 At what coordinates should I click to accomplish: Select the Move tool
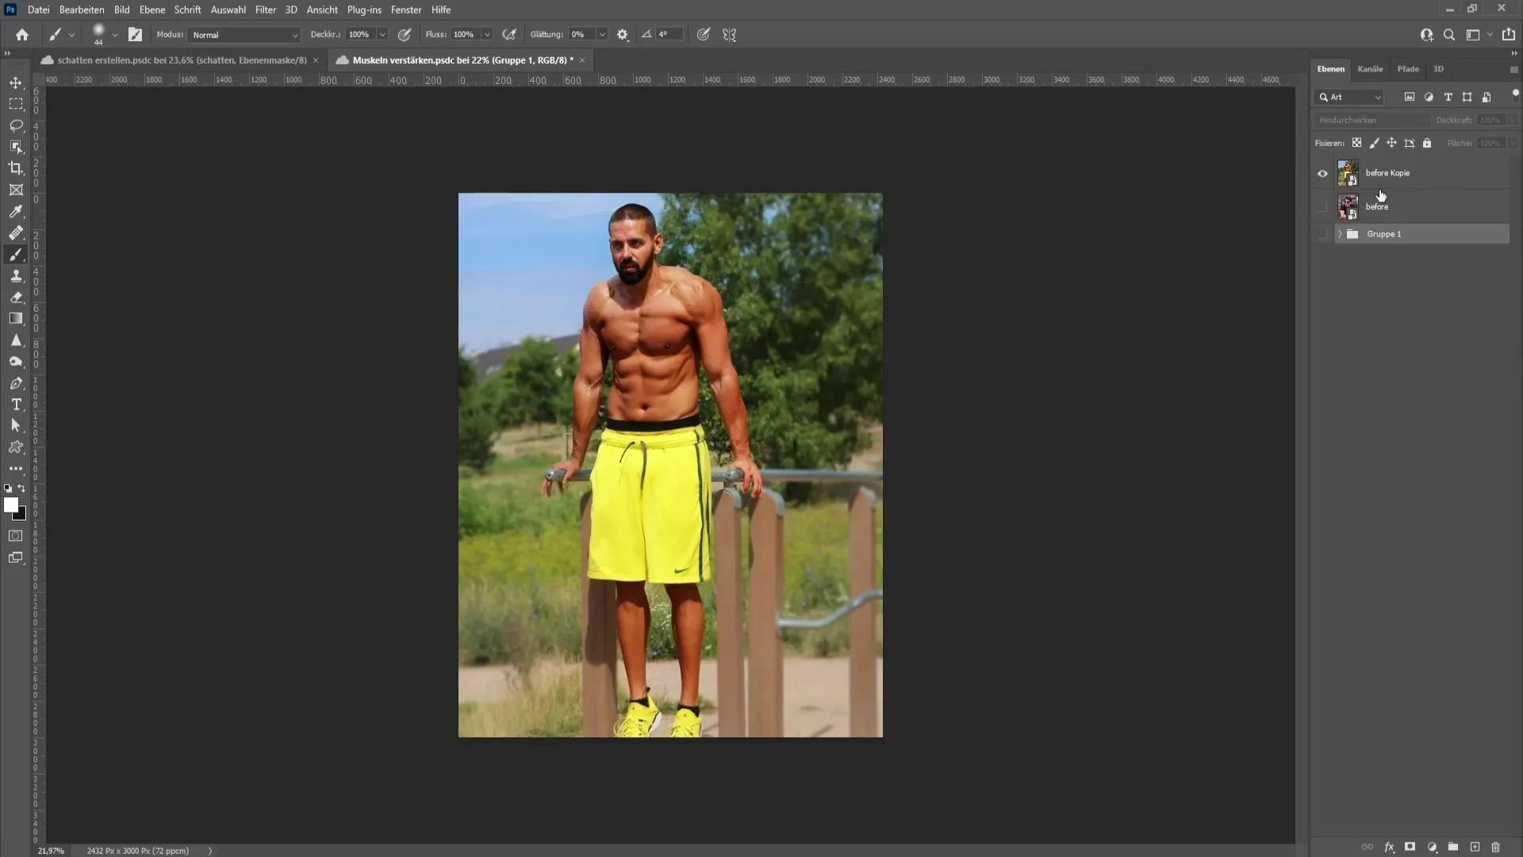click(x=16, y=82)
